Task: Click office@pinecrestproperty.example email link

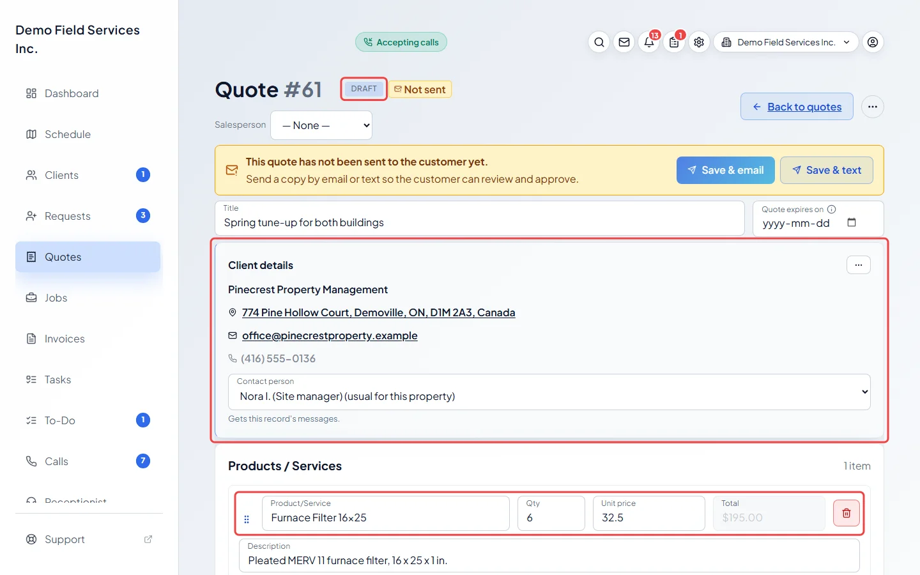Action: pyautogui.click(x=330, y=335)
